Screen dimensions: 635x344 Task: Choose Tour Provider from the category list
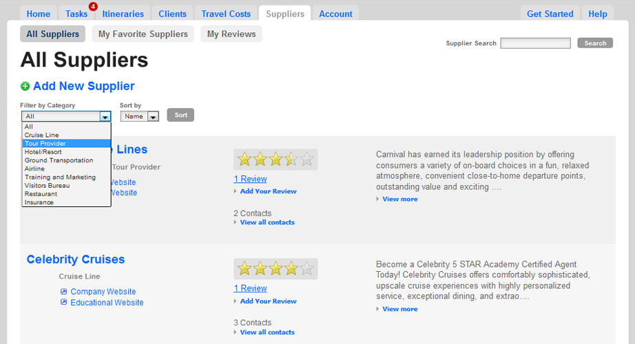coord(66,143)
